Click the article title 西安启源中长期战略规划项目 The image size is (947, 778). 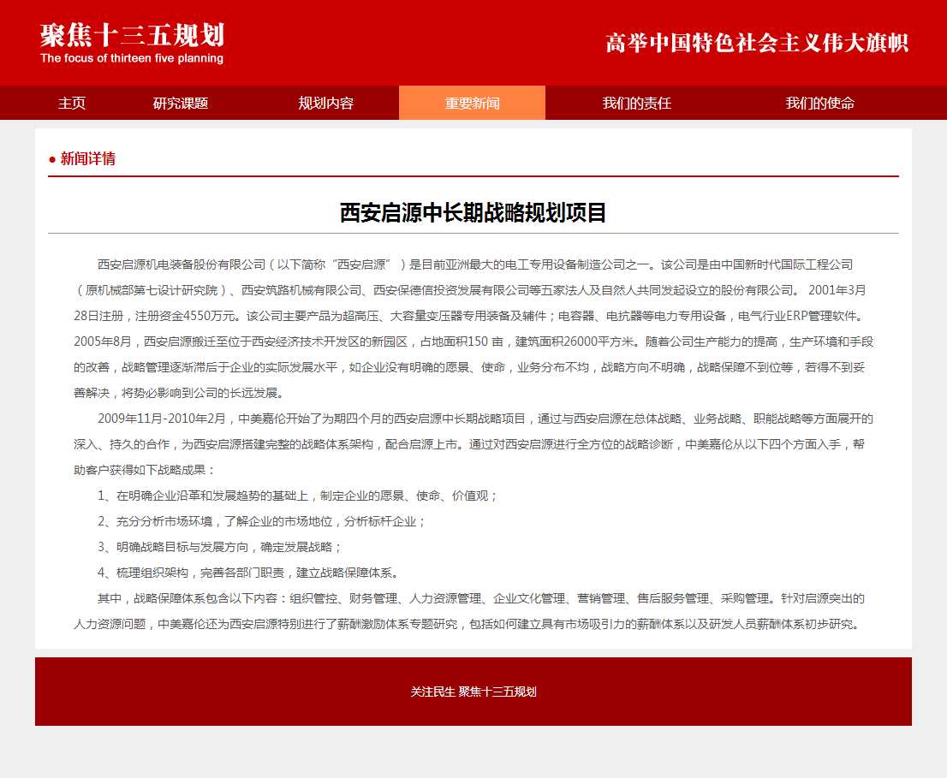473,212
